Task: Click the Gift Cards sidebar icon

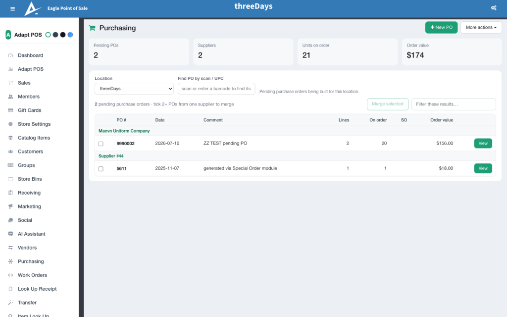Action: (10, 110)
